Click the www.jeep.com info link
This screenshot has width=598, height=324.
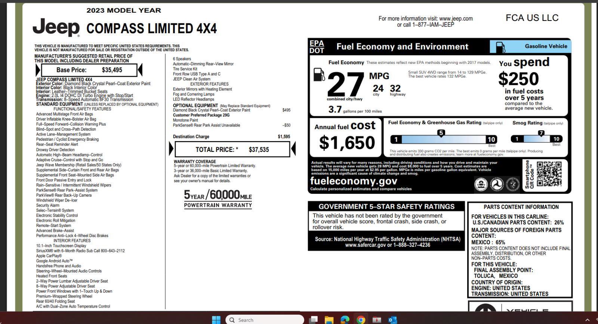pyautogui.click(x=456, y=18)
